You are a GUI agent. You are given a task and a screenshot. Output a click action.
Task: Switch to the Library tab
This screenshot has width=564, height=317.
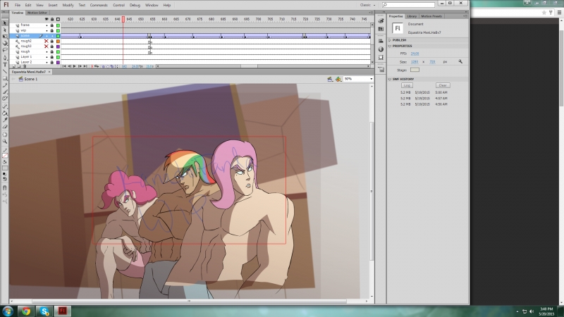412,15
